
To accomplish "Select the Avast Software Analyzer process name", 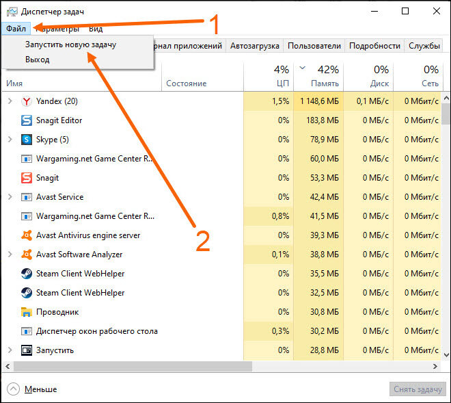I will tap(79, 255).
